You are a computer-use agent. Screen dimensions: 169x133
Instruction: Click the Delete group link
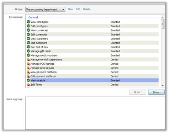[87, 9]
